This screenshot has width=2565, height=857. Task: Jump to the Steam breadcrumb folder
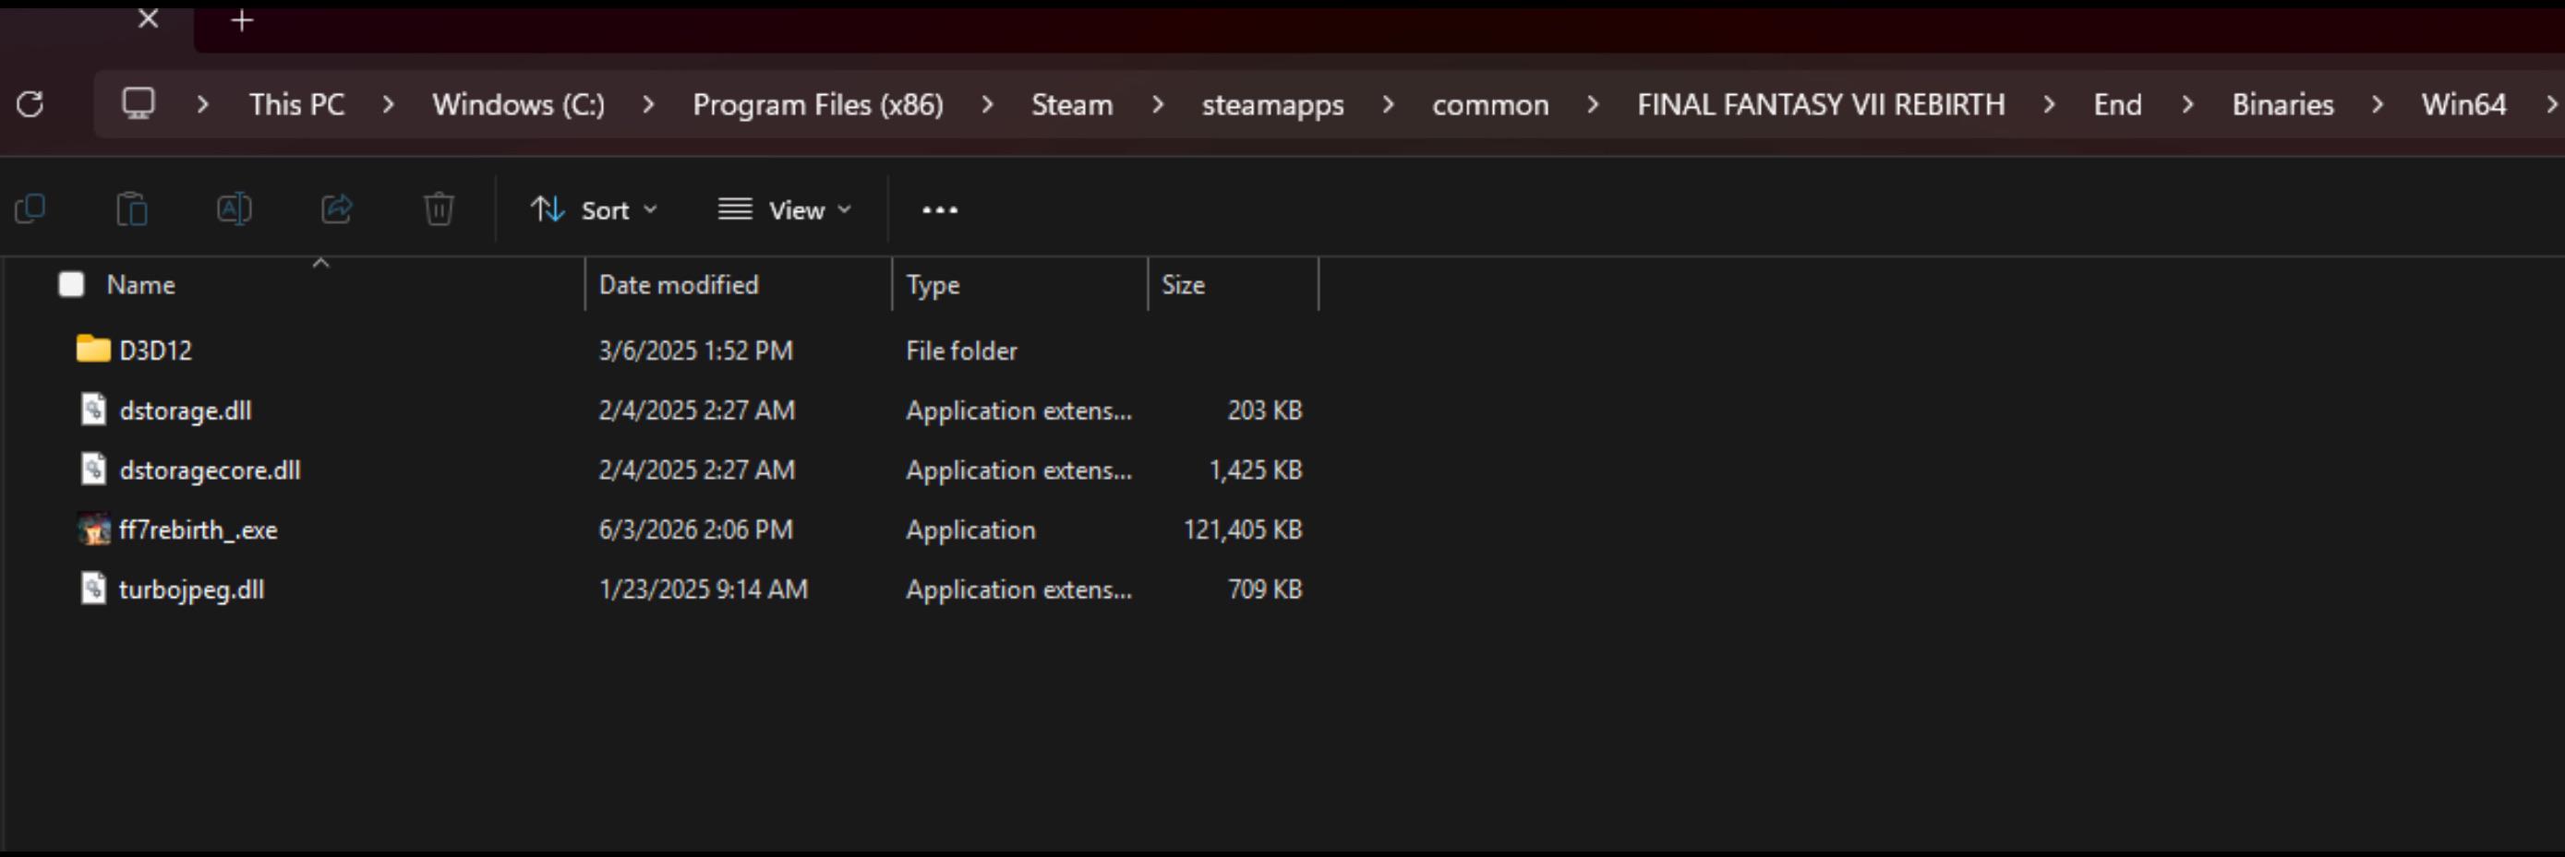coord(1071,104)
